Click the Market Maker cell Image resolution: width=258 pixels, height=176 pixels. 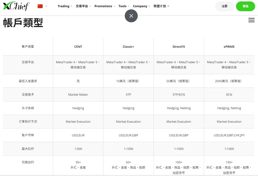78,95
